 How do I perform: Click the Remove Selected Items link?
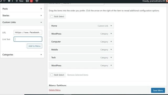click(78, 75)
